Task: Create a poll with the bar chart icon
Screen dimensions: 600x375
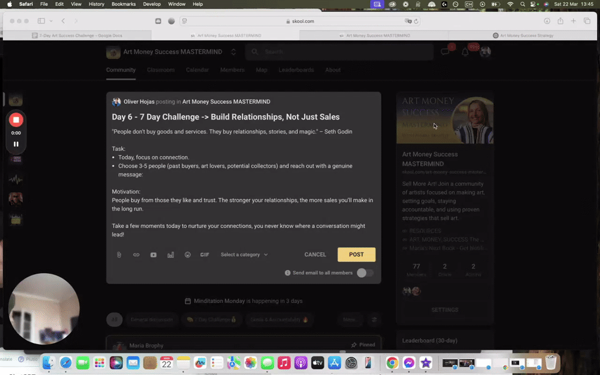Action: [x=171, y=255]
